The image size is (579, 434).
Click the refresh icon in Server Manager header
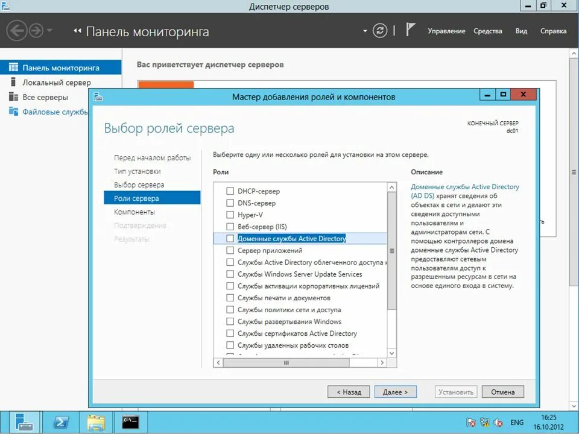pos(380,31)
